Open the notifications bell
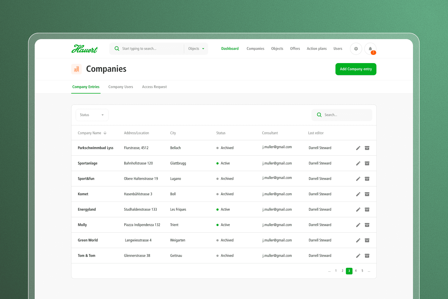This screenshot has width=448, height=299. 370,49
